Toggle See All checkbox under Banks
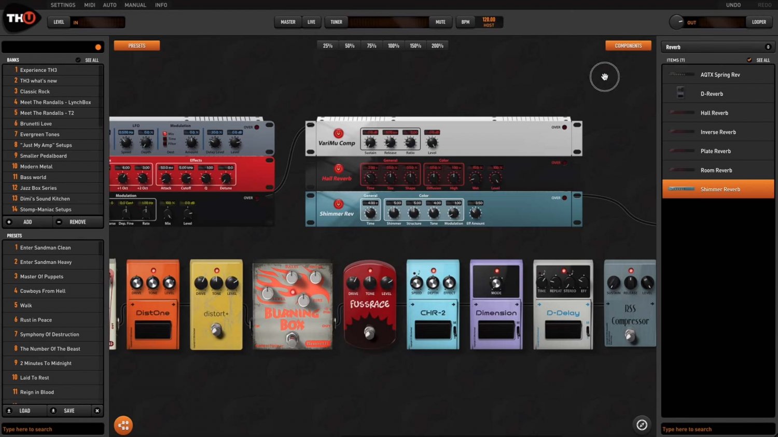This screenshot has height=437, width=778. click(78, 60)
